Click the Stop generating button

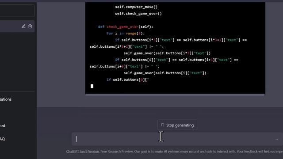(177, 125)
